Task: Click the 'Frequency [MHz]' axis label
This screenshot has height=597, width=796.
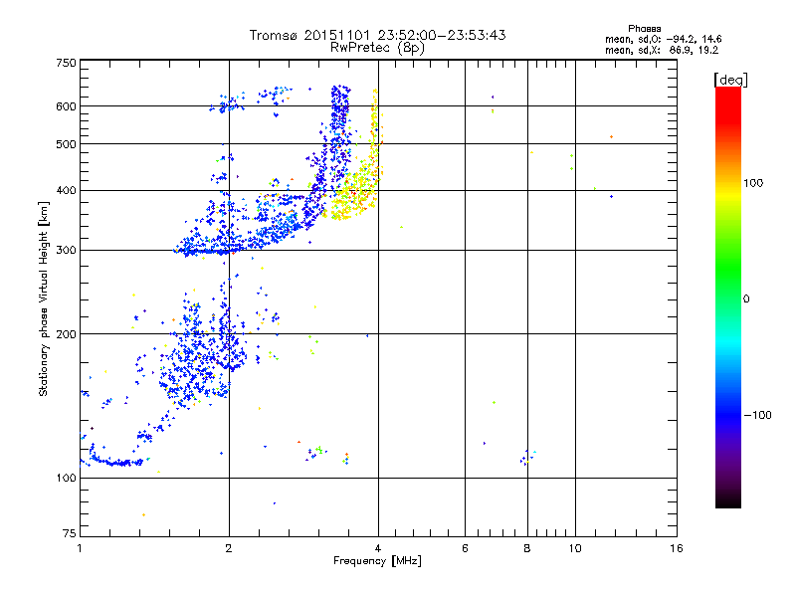Action: (x=377, y=561)
